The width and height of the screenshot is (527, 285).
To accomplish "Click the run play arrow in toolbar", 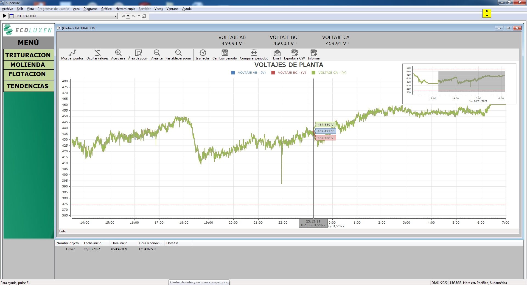I will (x=5, y=16).
